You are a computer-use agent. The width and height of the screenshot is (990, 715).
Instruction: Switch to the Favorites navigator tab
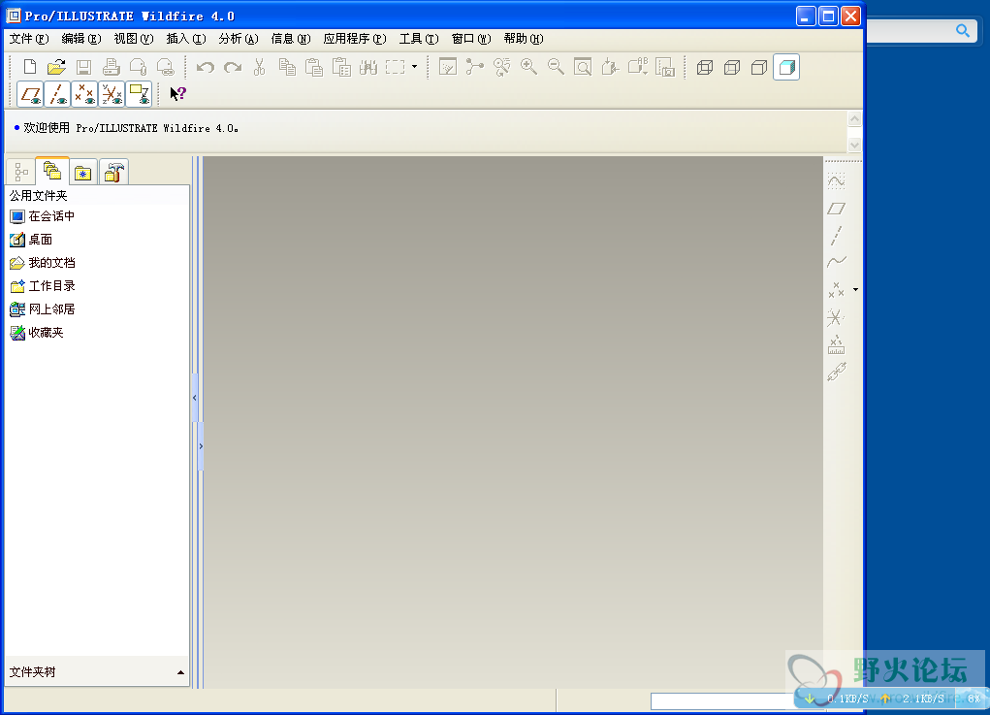click(x=82, y=172)
